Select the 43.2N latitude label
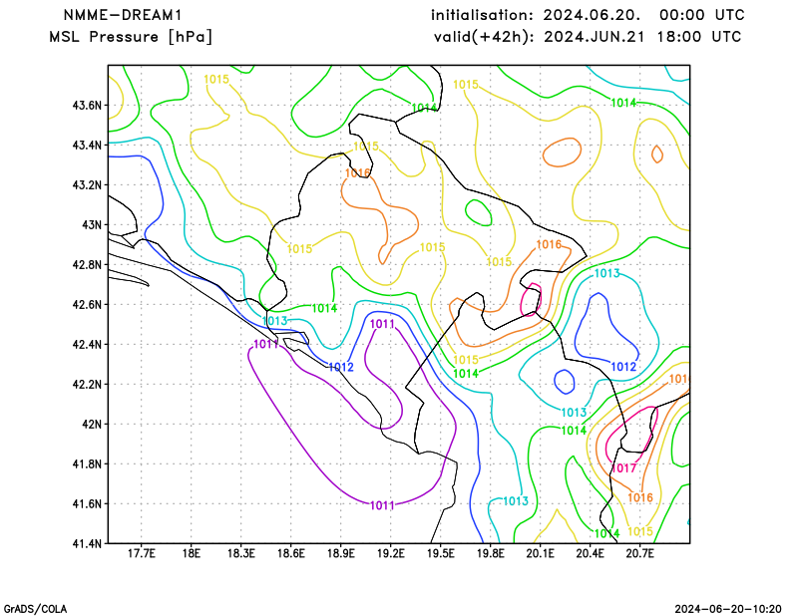The width and height of the screenshot is (798, 616). (x=87, y=184)
